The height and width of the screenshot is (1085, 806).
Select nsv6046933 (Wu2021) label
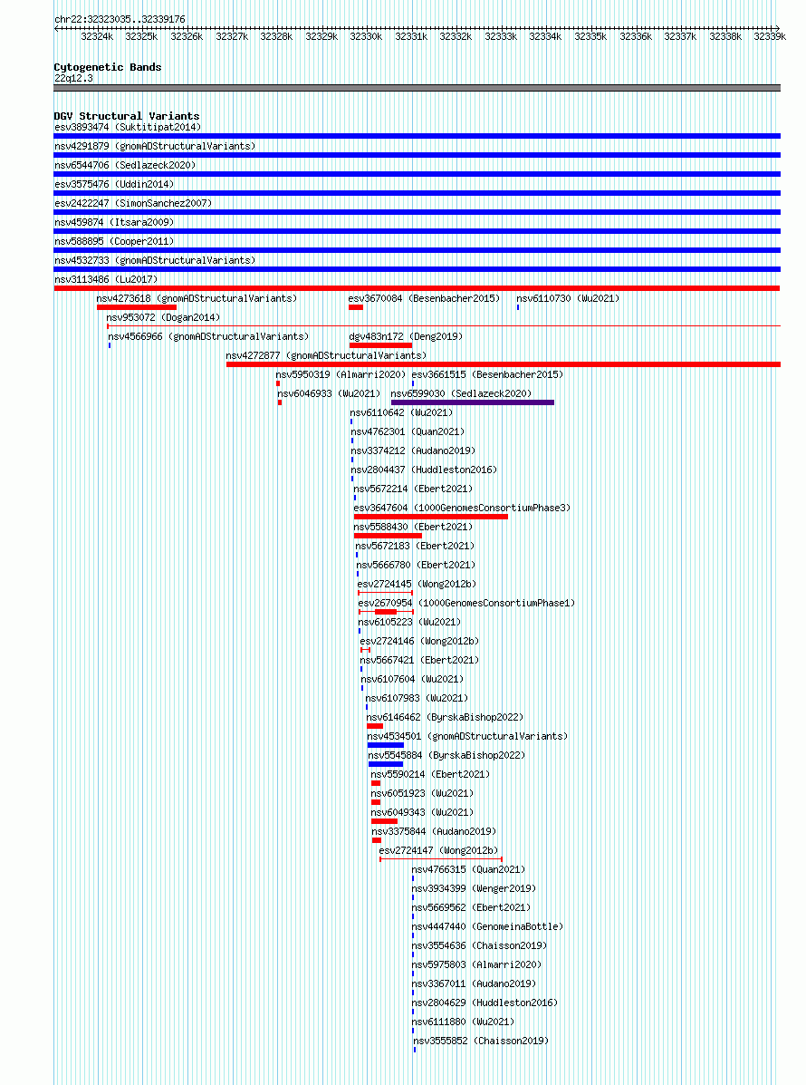[329, 393]
